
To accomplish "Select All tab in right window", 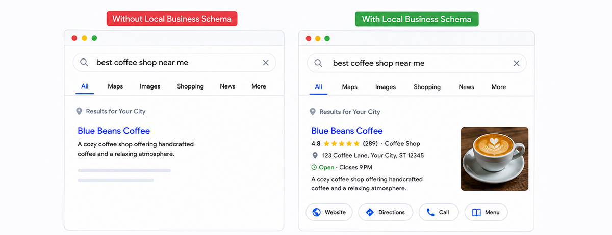I will [x=318, y=87].
